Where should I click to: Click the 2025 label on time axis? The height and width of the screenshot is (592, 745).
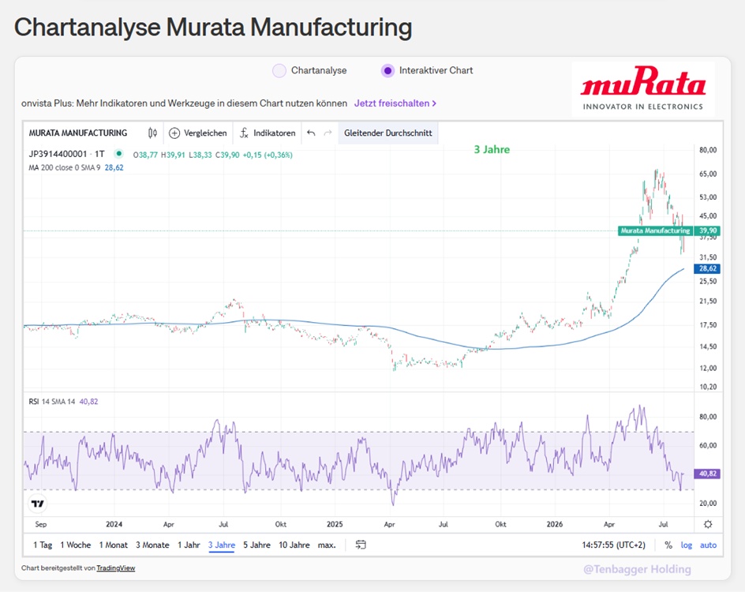point(335,524)
